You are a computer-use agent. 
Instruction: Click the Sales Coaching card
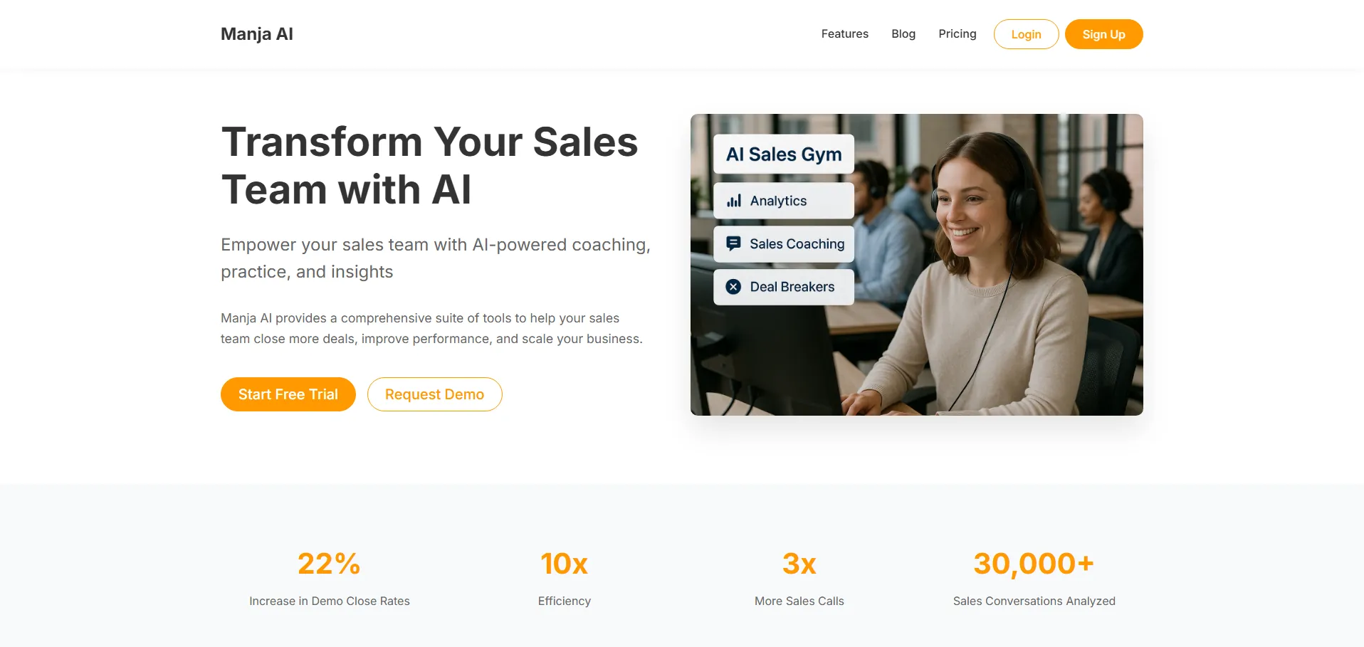[784, 243]
